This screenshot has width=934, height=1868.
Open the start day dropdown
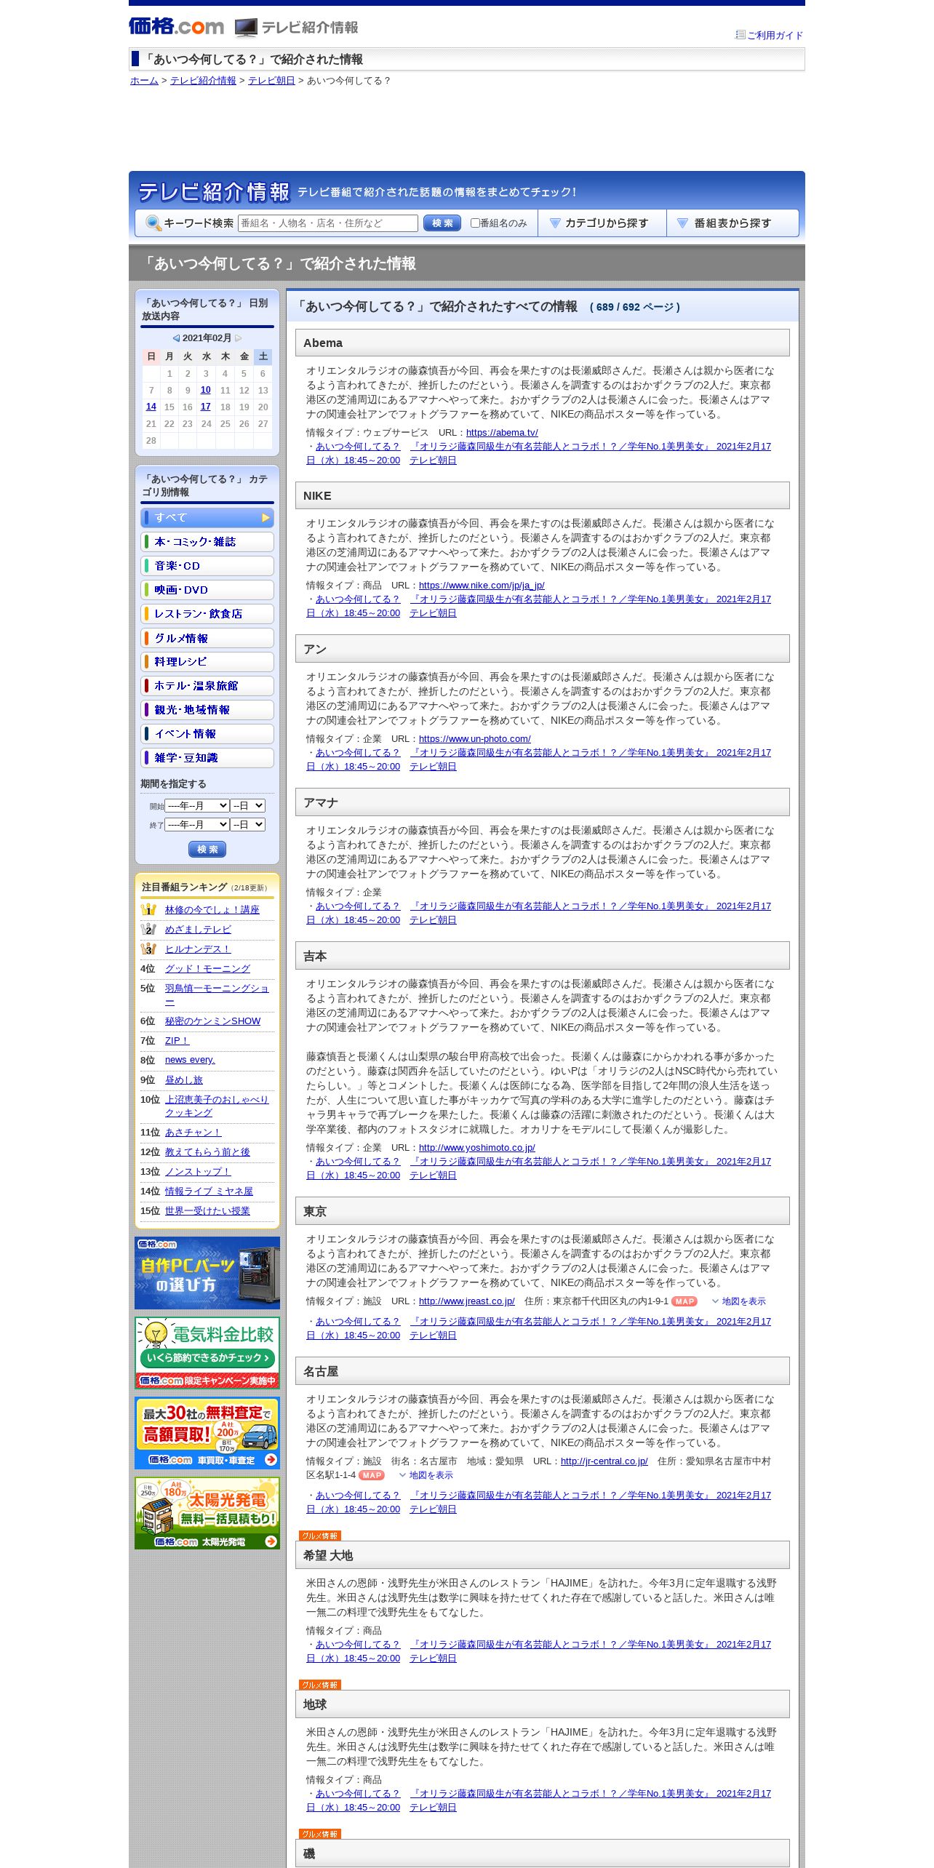(x=248, y=805)
